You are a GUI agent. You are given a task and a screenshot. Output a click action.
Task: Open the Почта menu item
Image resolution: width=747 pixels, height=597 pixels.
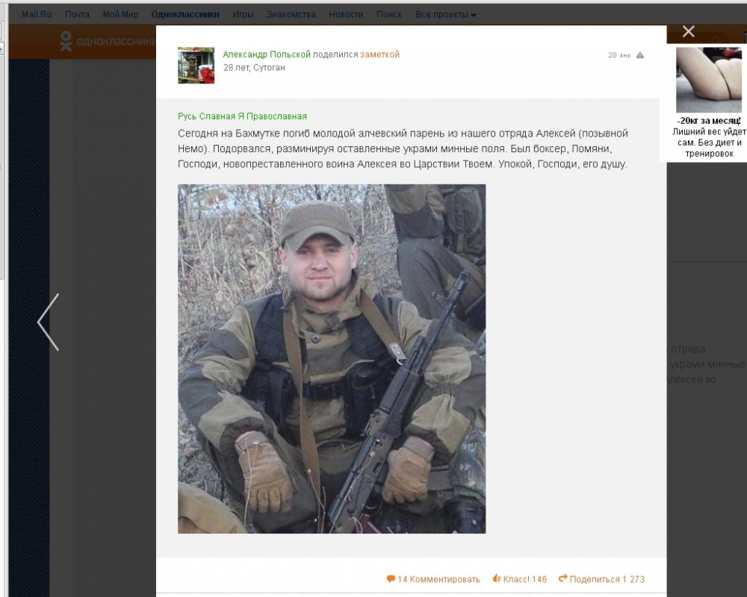(x=77, y=15)
